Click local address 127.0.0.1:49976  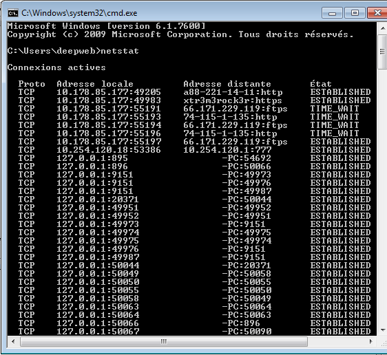click(x=98, y=249)
